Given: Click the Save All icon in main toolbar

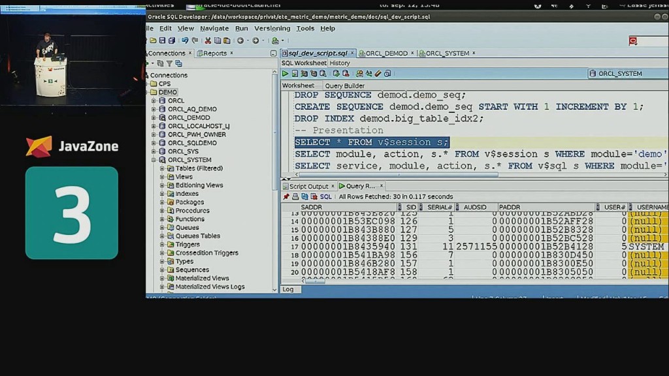Looking at the screenshot, I should point(171,40).
